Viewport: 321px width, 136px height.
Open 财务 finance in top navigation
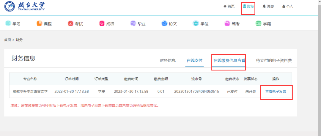point(248,6)
